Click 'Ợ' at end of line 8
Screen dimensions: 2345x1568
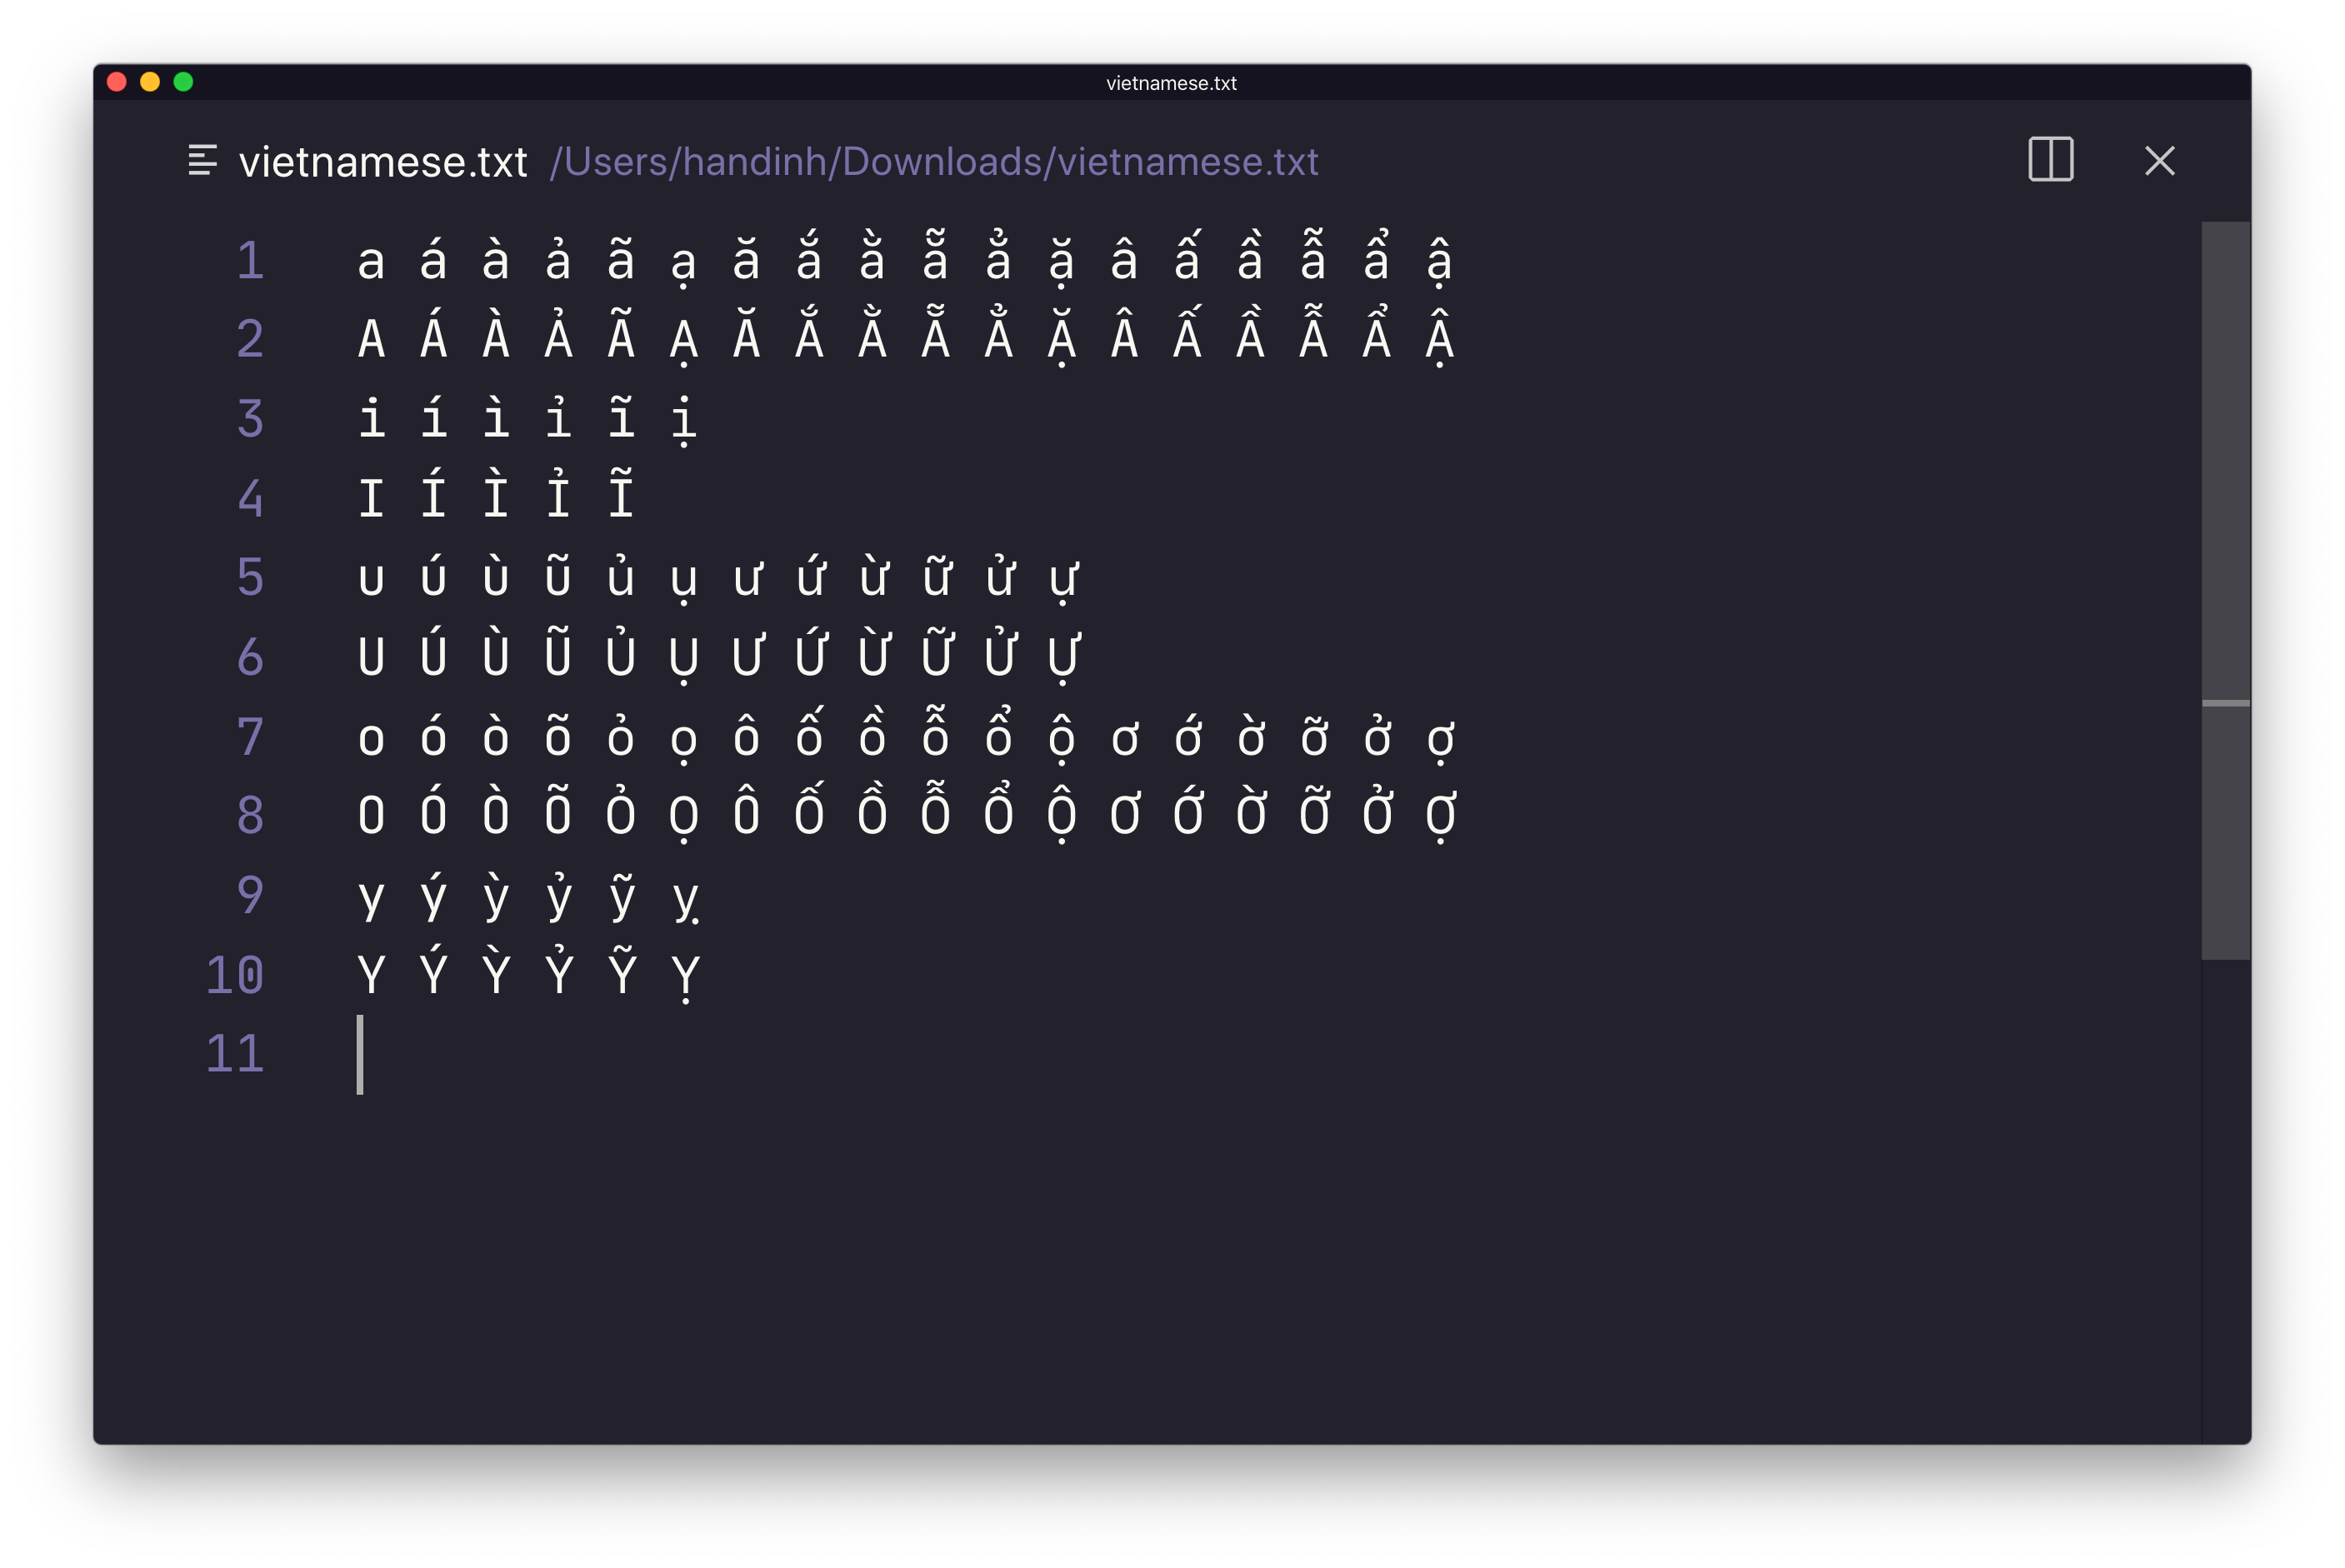(x=1441, y=817)
